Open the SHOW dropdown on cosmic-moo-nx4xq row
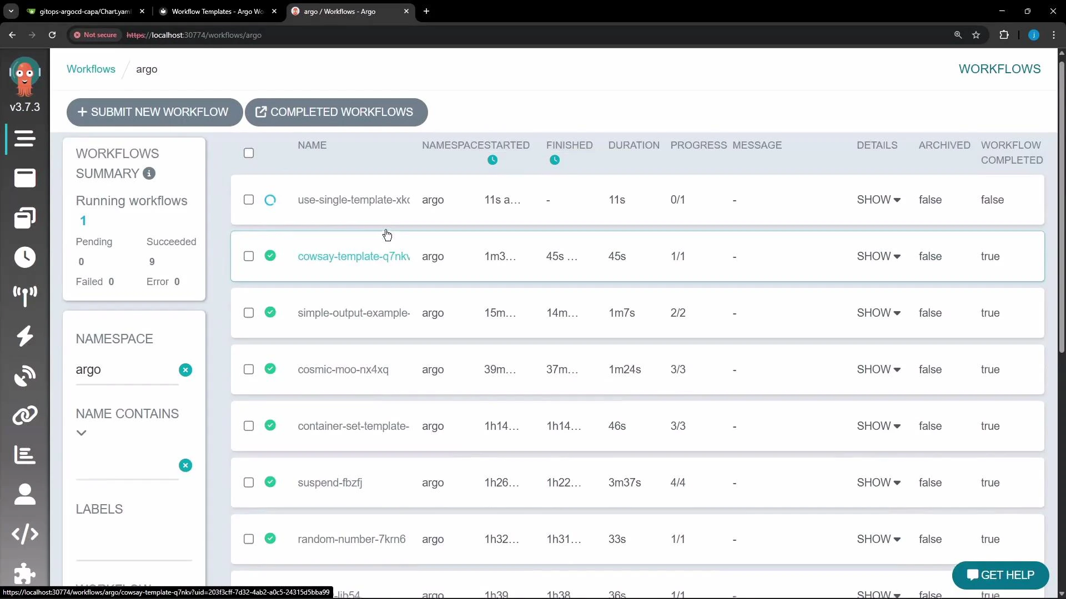The image size is (1066, 599). 878,369
